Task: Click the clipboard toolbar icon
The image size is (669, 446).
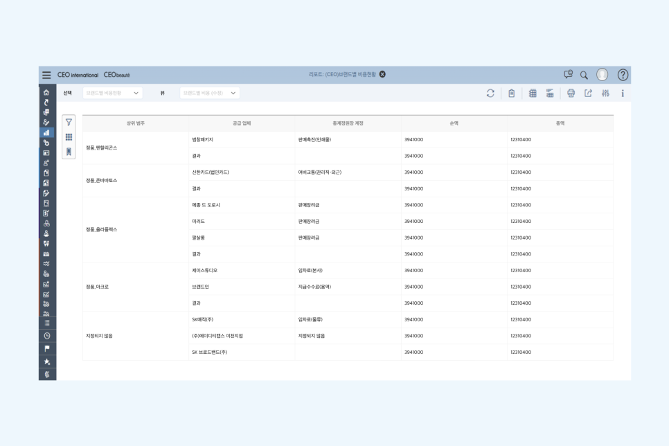Action: [x=512, y=93]
